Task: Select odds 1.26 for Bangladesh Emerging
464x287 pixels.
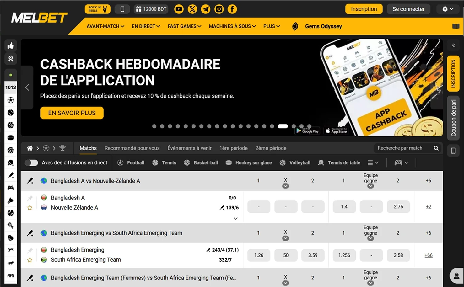Action: pos(259,255)
